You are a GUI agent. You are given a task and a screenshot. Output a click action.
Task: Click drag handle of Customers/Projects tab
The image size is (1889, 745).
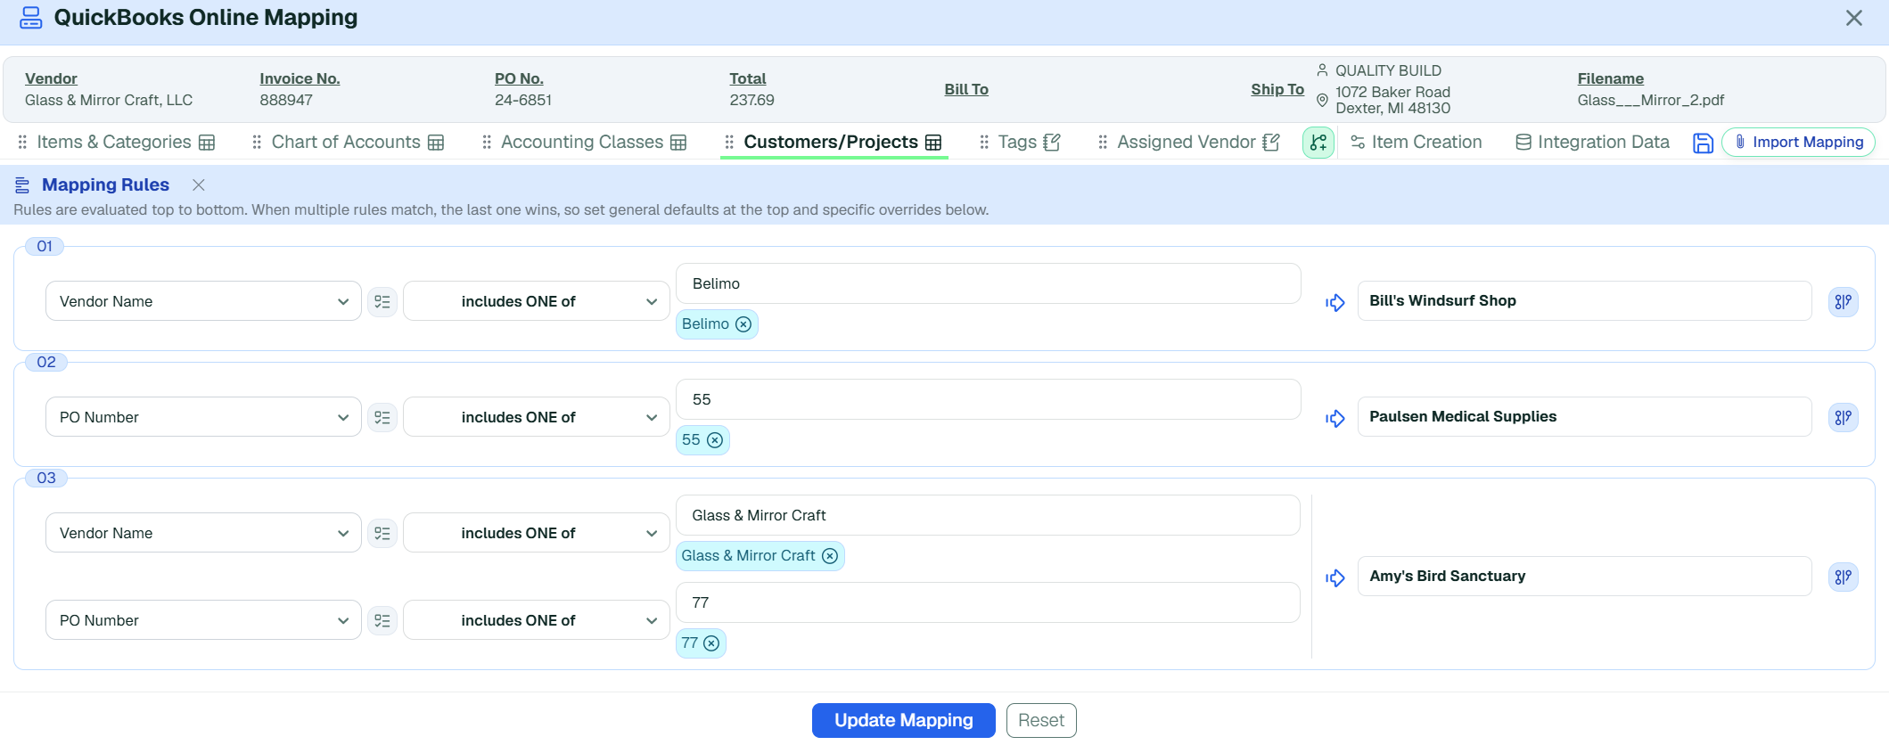729,143
